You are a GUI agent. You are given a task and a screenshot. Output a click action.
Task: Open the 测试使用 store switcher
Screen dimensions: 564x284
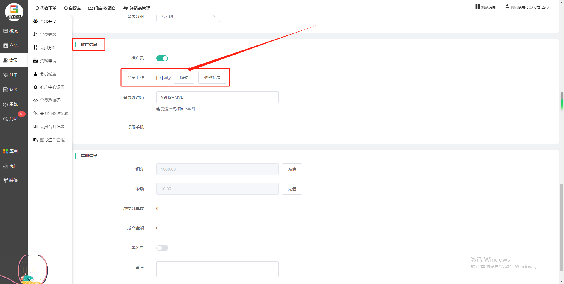pos(485,7)
